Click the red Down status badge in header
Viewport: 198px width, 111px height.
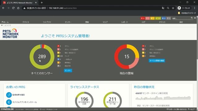143,18
